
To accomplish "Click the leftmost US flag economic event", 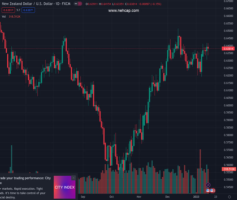I will 208,191.
